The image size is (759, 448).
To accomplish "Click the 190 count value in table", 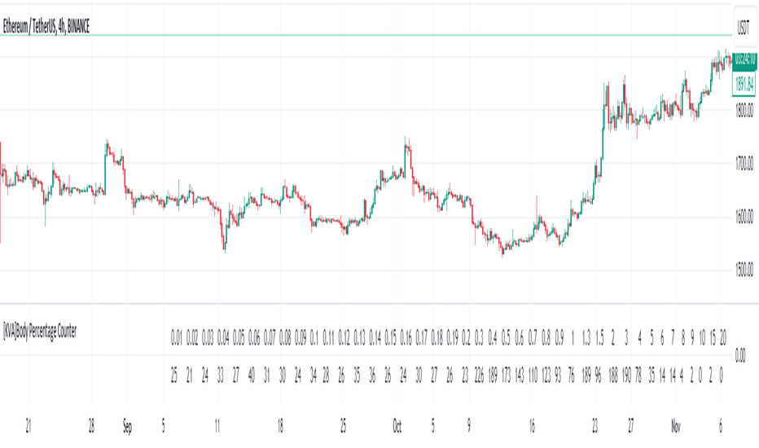I will (x=626, y=376).
